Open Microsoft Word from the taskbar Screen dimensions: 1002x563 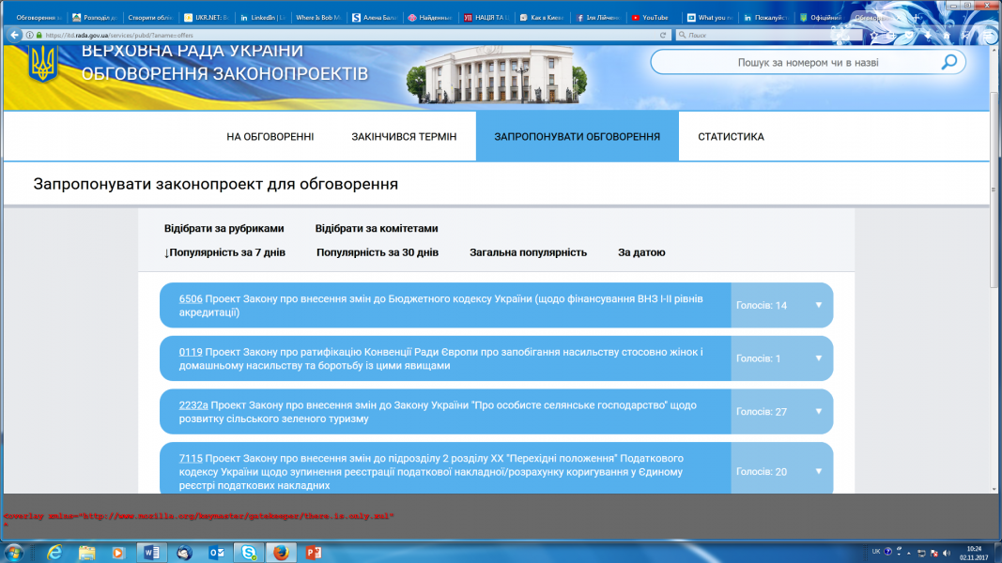(x=150, y=552)
